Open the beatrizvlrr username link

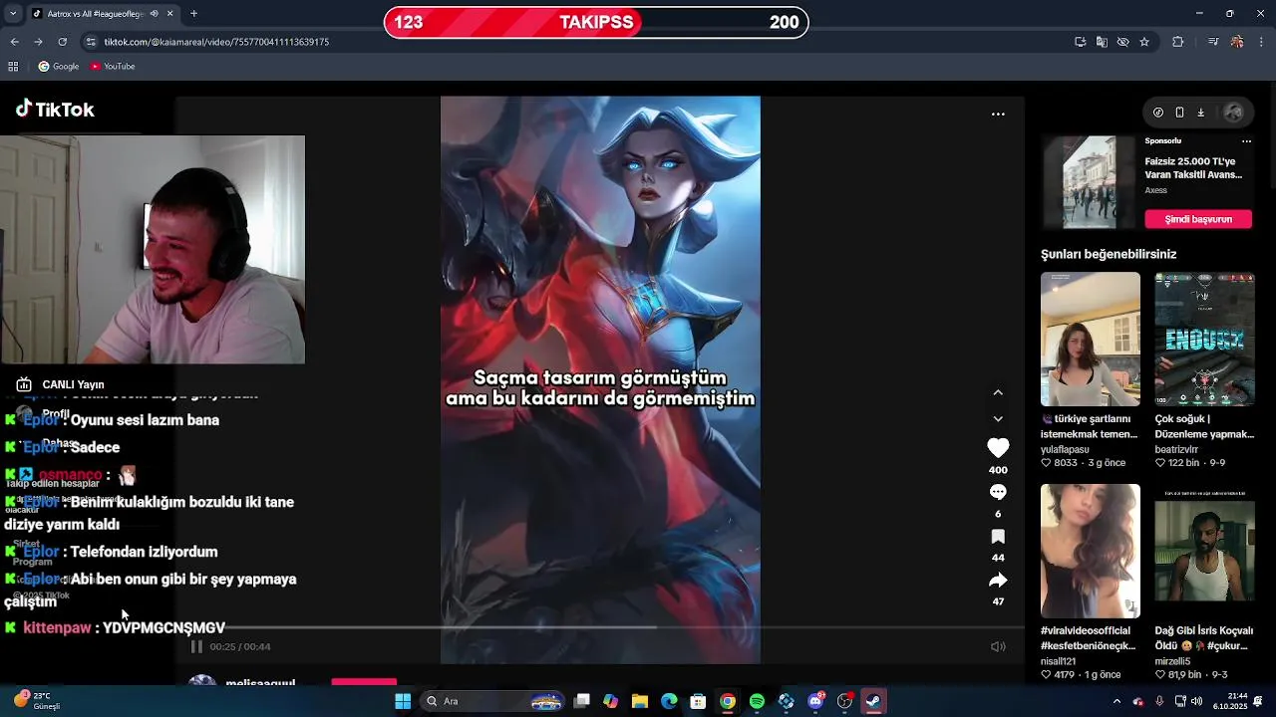click(1180, 449)
